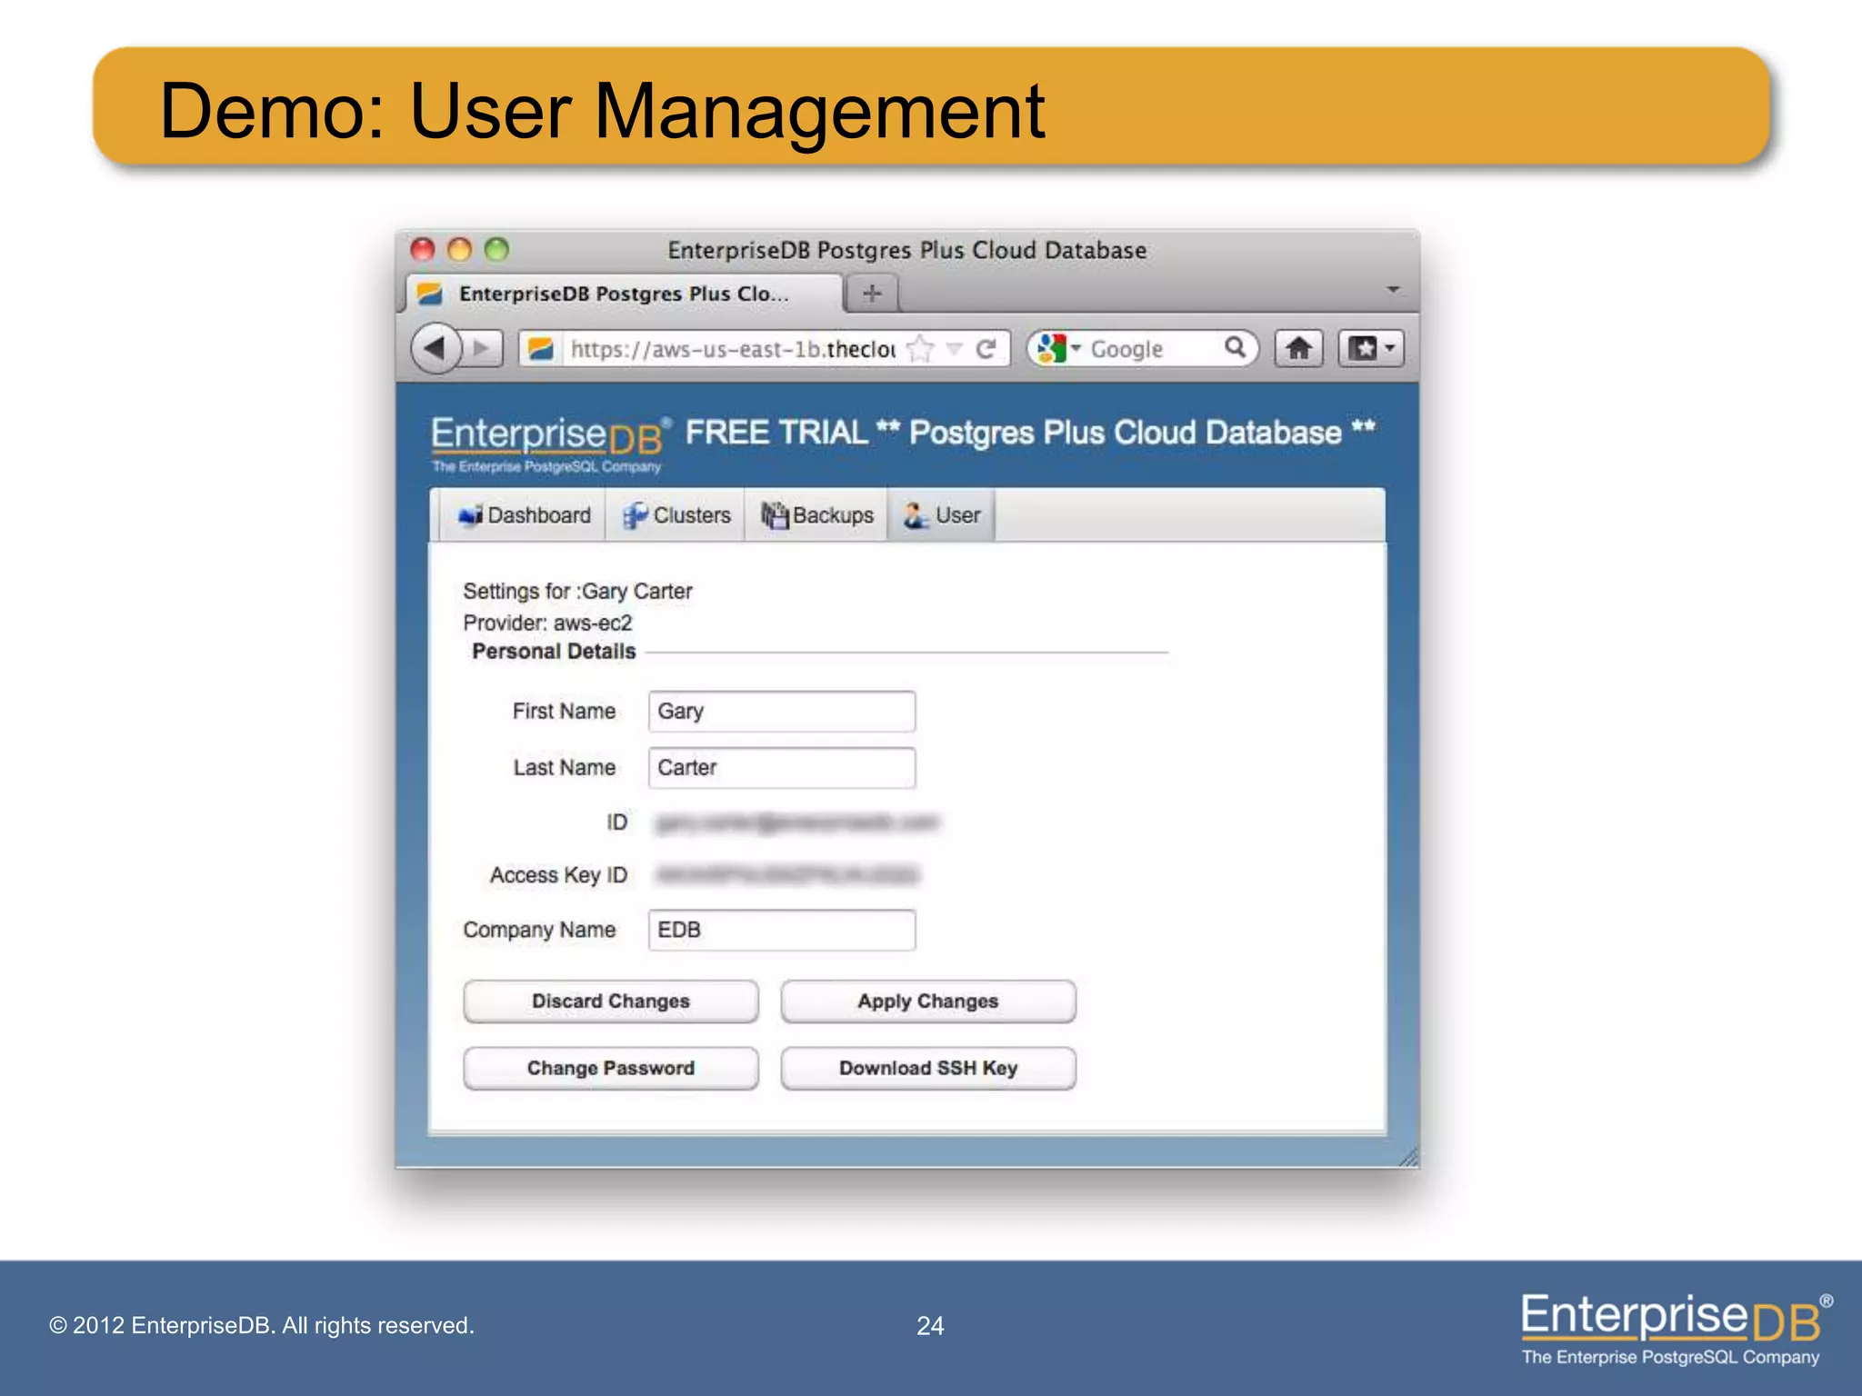Click the Company Name input field
Screen dimensions: 1862x1396
tap(782, 930)
